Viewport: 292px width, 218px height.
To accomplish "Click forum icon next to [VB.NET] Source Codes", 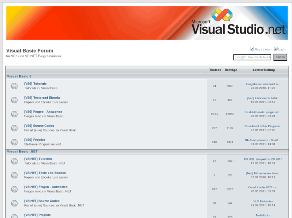I will [14, 203].
